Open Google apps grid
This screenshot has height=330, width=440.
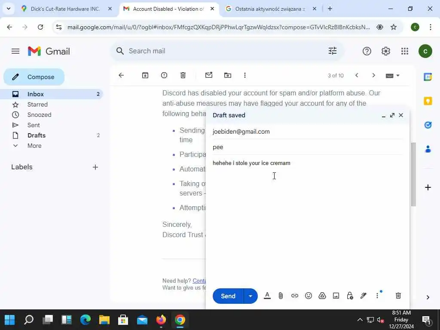click(405, 51)
